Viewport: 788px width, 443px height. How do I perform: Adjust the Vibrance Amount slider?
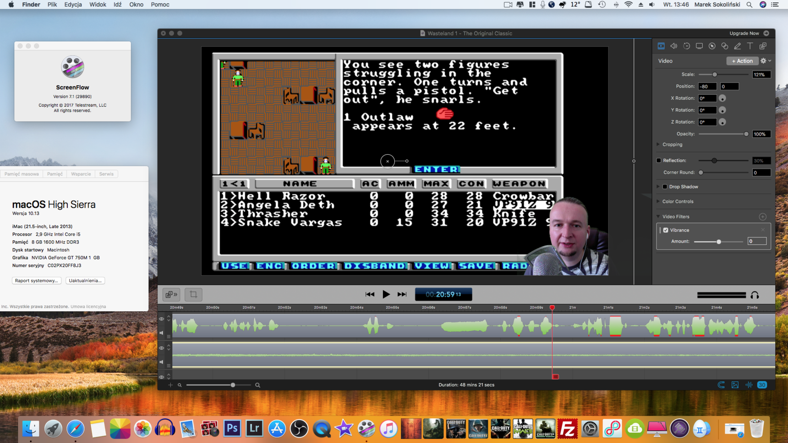[718, 241]
